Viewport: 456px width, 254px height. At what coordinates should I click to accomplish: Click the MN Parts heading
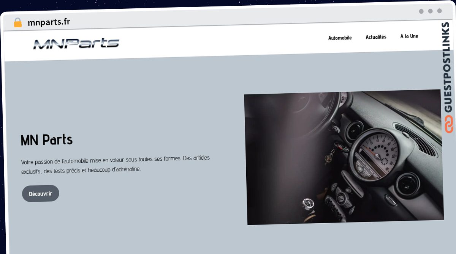(x=47, y=140)
